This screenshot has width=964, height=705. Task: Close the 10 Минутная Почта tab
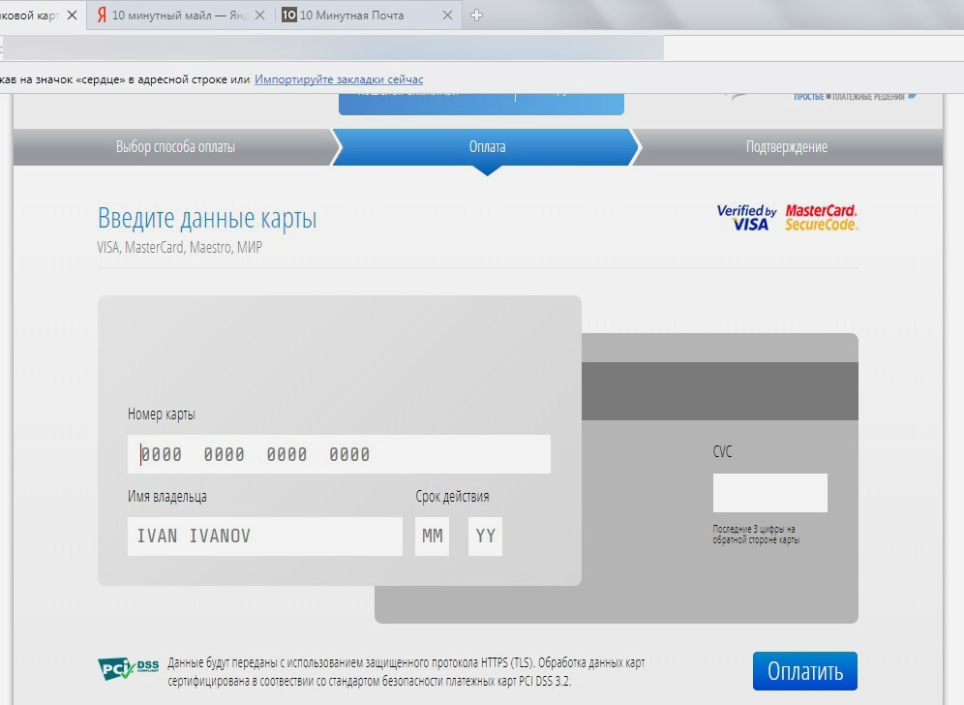click(448, 15)
